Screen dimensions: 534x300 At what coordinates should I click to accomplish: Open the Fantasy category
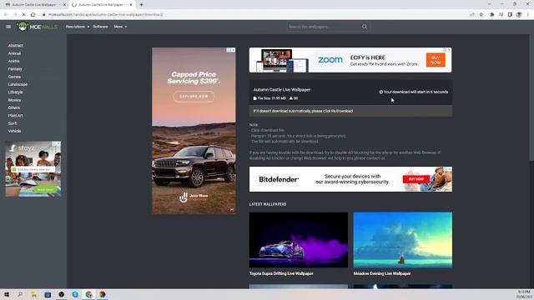(15, 69)
